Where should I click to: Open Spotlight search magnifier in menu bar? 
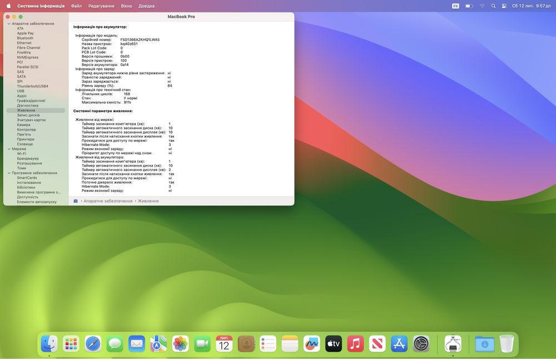pos(493,6)
